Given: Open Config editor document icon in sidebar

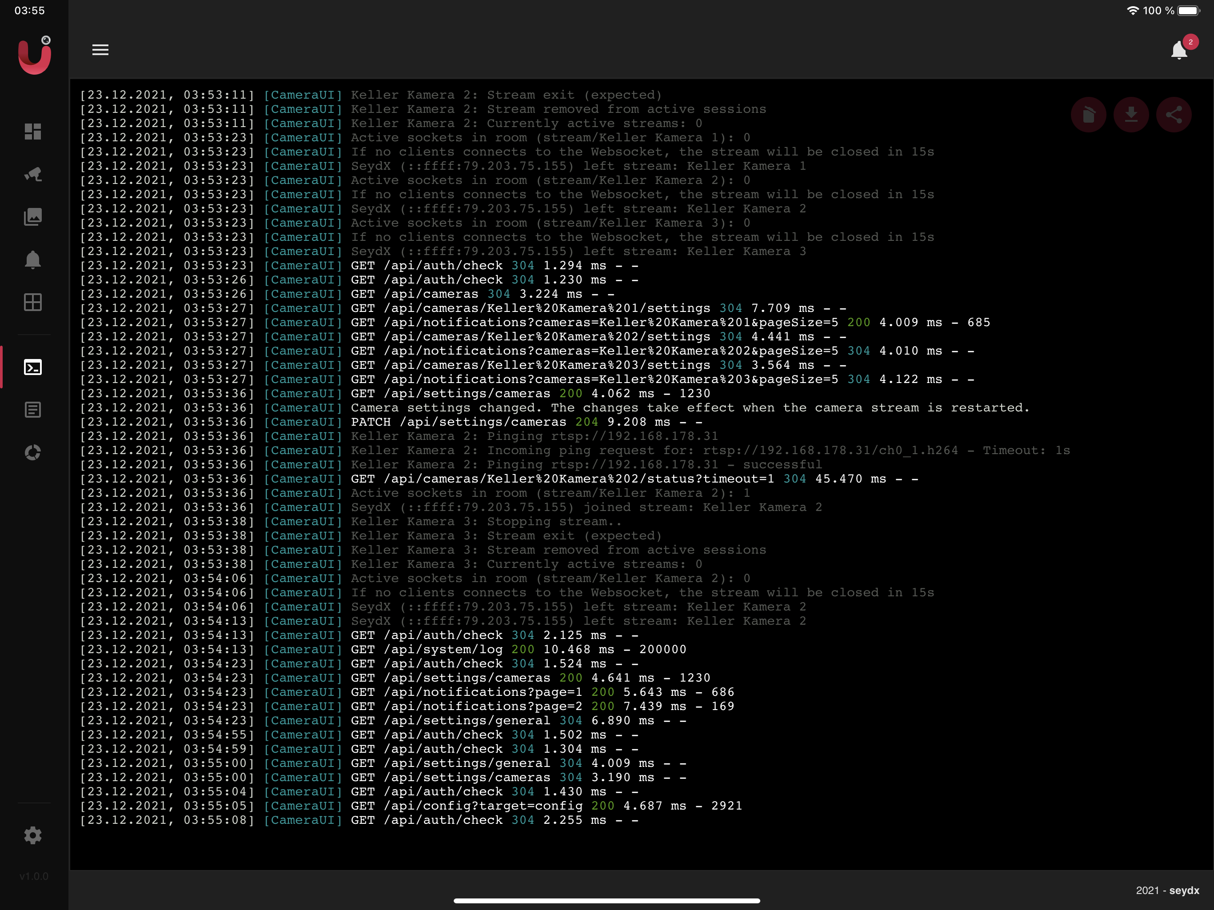Looking at the screenshot, I should tap(33, 410).
